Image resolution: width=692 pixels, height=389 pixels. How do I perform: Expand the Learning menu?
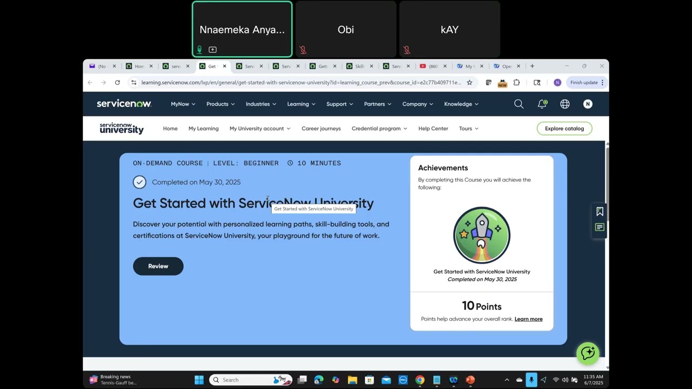[302, 104]
